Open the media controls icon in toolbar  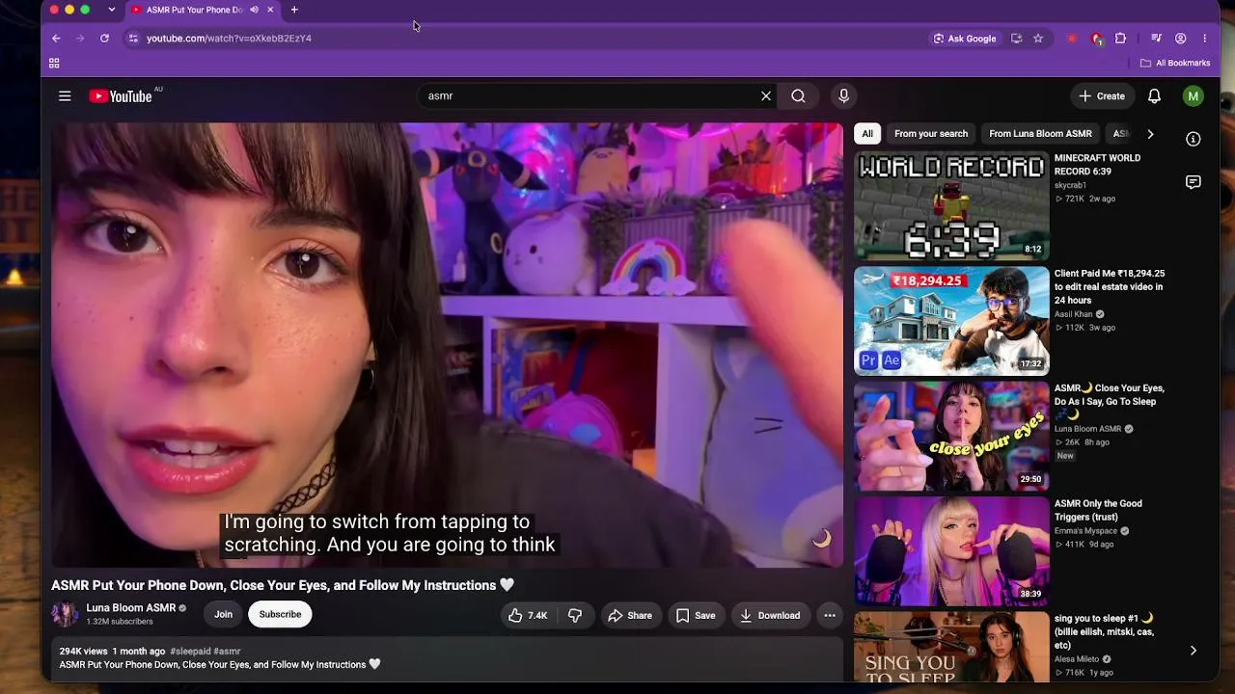[x=1156, y=39]
